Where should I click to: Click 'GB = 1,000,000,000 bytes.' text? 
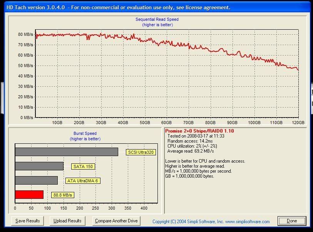tap(189, 176)
